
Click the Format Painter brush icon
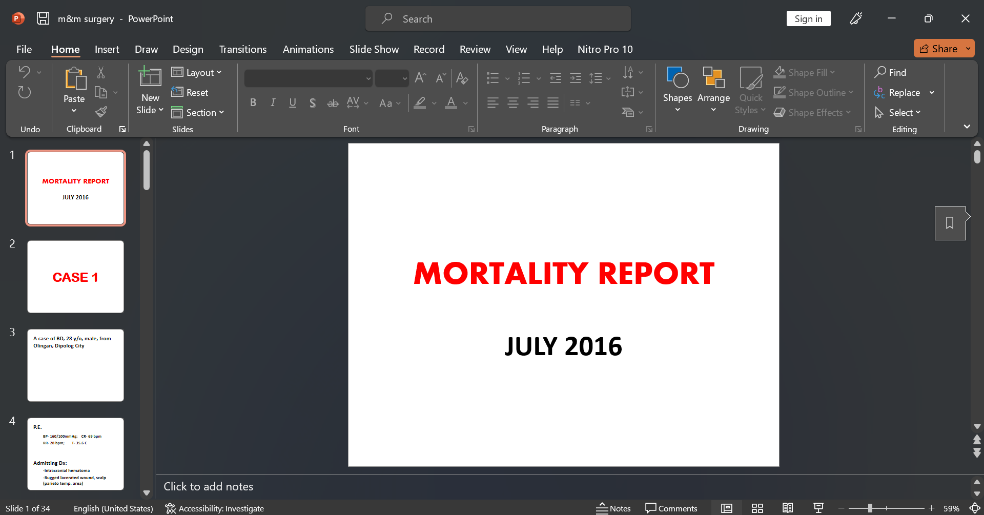101,112
